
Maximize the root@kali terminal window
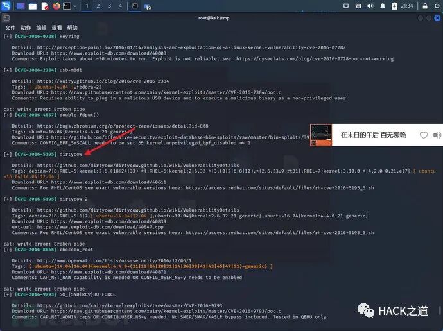pyautogui.click(x=429, y=18)
